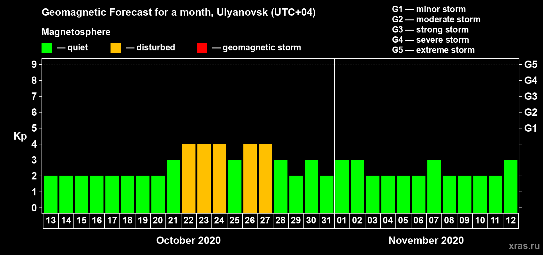This screenshot has width=543, height=255.
Task: Click Kp axis value 4
Action: tap(34, 144)
